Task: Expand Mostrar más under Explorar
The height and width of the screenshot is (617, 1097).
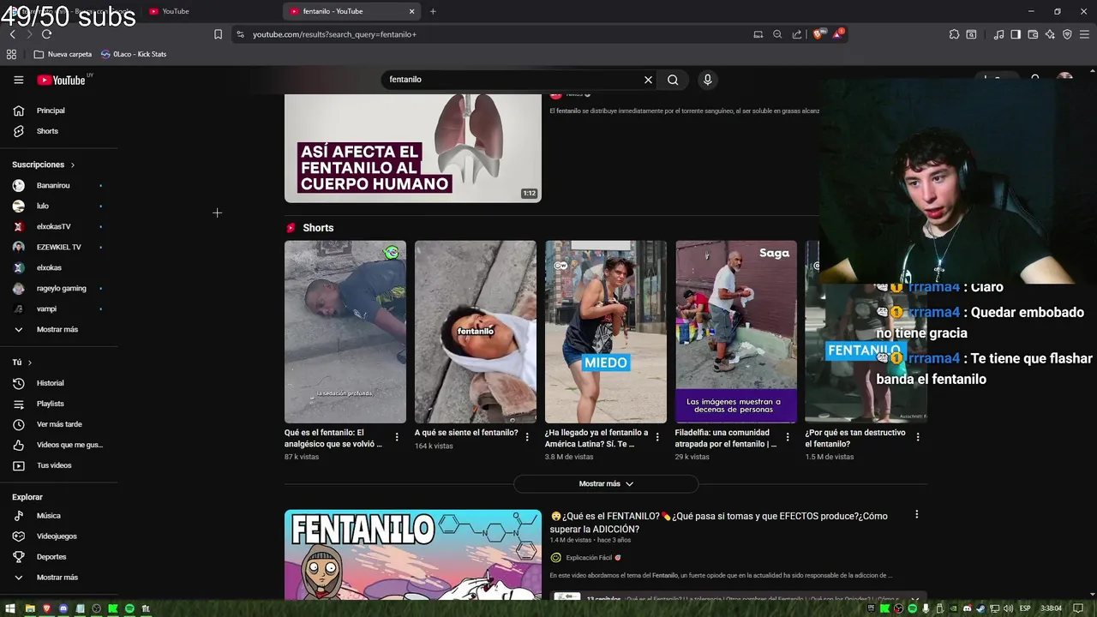Action: coord(58,578)
